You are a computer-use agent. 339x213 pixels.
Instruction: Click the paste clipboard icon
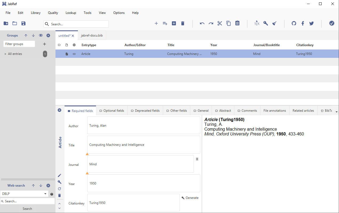pos(237,23)
